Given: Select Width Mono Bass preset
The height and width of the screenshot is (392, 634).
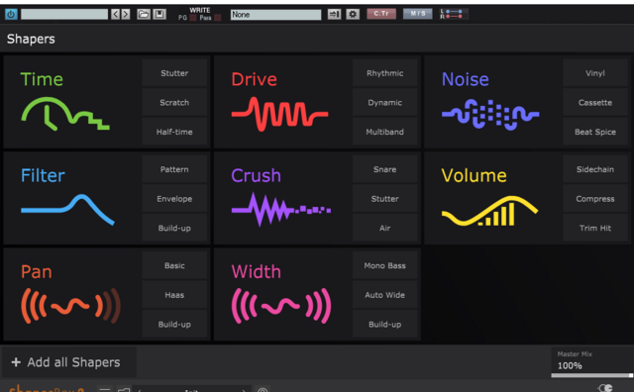Looking at the screenshot, I should pos(385,265).
